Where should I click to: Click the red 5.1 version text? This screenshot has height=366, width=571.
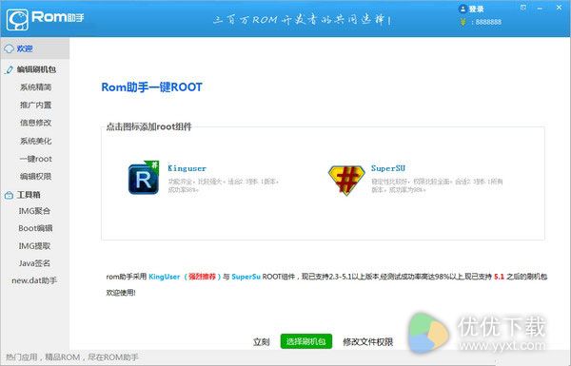click(x=499, y=277)
